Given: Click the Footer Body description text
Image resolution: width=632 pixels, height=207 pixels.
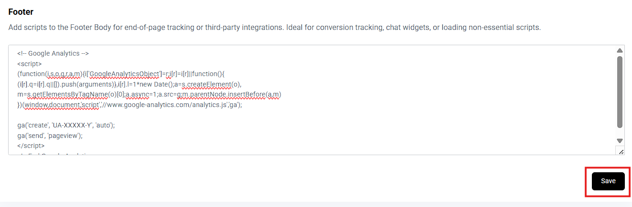Looking at the screenshot, I should (274, 28).
